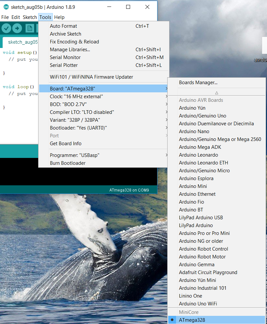Screen dimensions: 267x324
Task: Select Arduino Robot Control board
Action: [216, 249]
